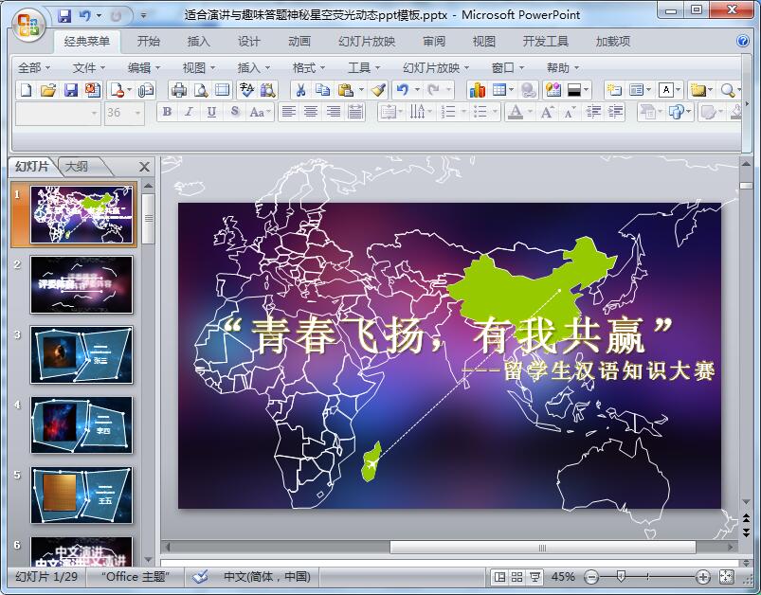Click zoom out minus button
This screenshot has width=761, height=595.
[x=591, y=577]
